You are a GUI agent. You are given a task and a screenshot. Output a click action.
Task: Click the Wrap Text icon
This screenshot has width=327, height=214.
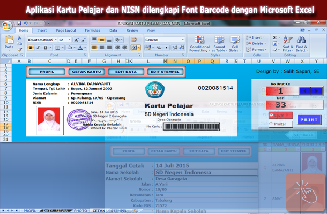click(134, 40)
